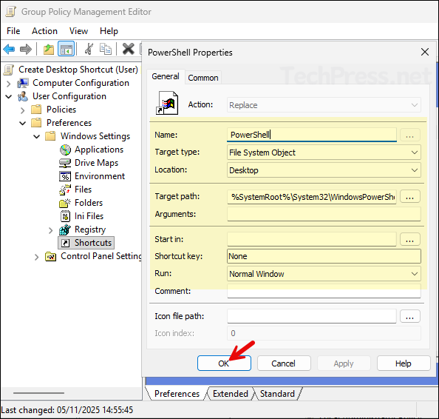439x419 pixels.
Task: Click the Copy toolbar icon
Action: pyautogui.click(x=106, y=49)
